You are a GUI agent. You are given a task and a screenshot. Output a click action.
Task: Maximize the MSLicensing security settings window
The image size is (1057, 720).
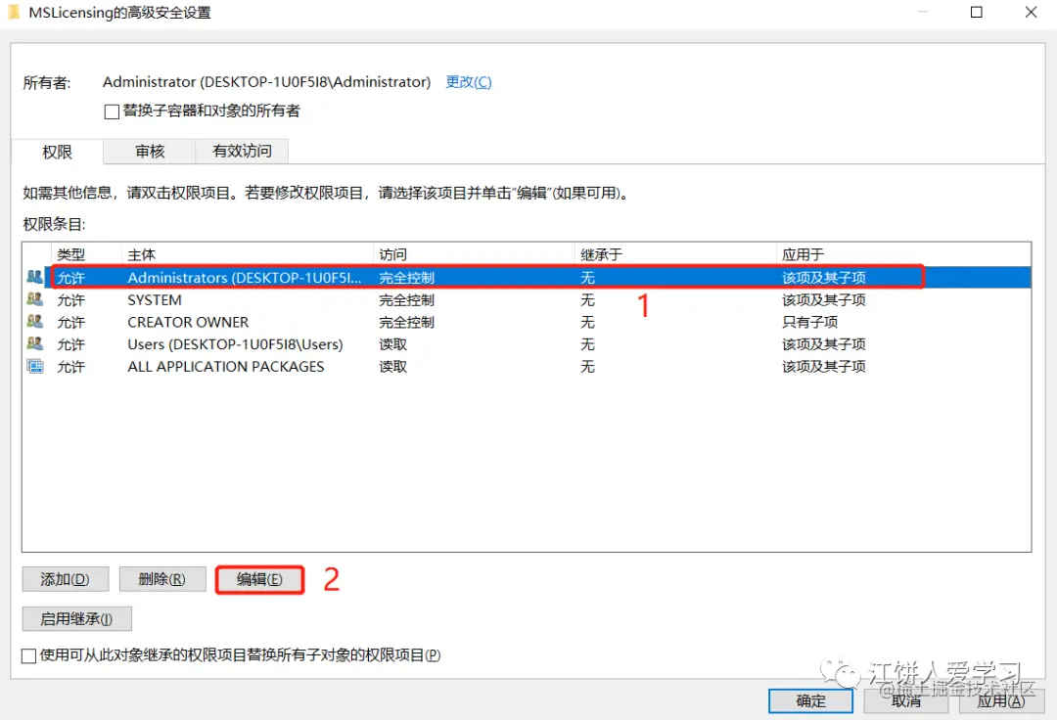pyautogui.click(x=976, y=12)
